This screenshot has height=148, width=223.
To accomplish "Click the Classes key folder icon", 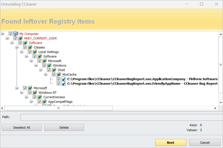I will click(30, 47).
